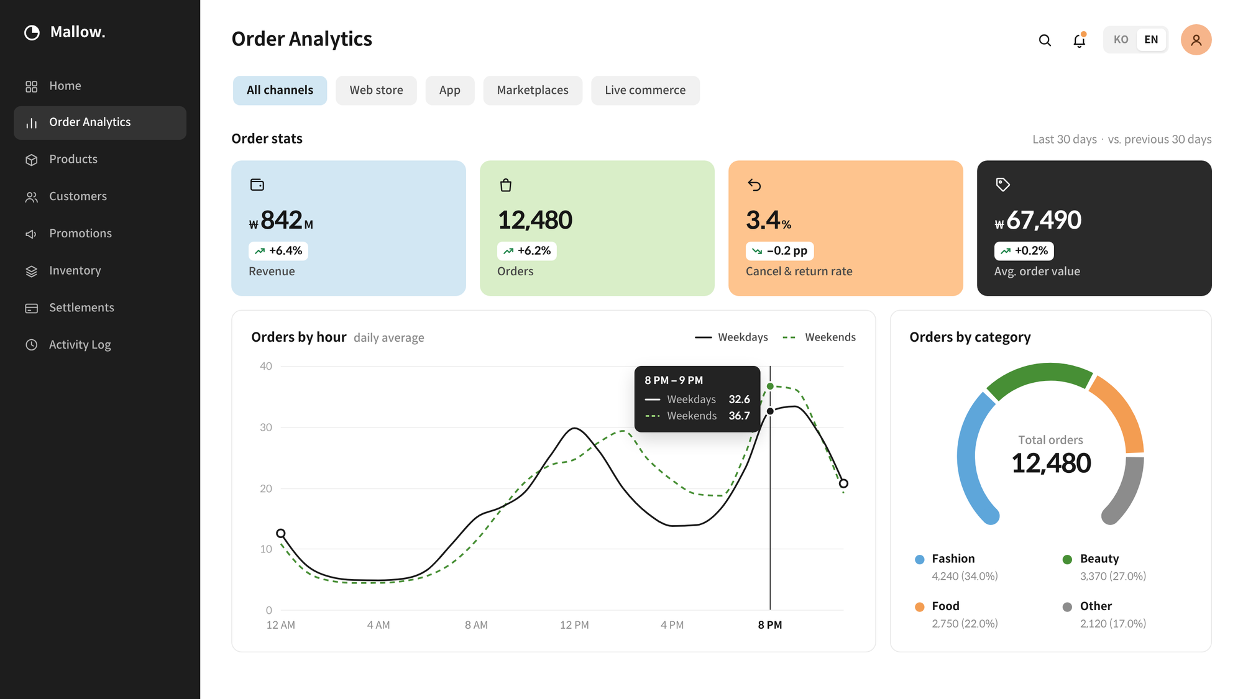
Task: Toggle the Weekdays legend series
Action: [x=731, y=337]
